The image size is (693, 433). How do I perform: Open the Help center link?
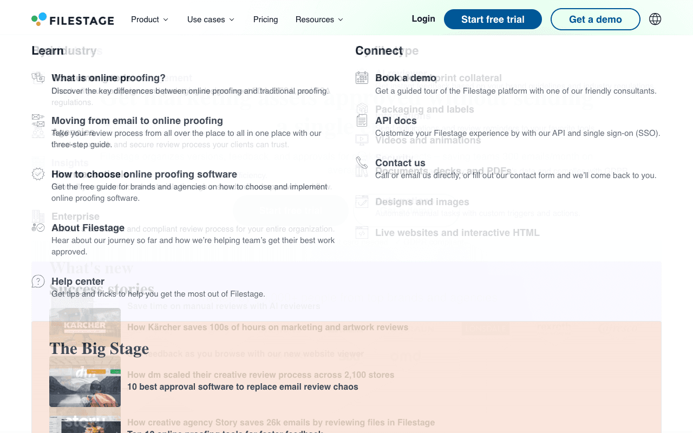coord(78,281)
